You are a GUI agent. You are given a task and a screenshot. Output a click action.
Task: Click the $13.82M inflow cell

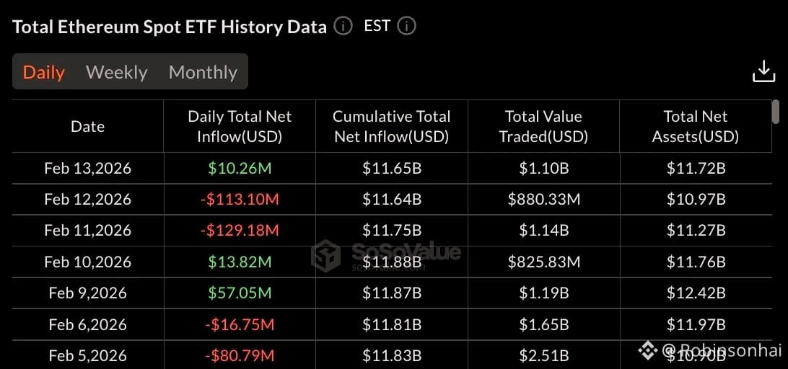(x=240, y=262)
